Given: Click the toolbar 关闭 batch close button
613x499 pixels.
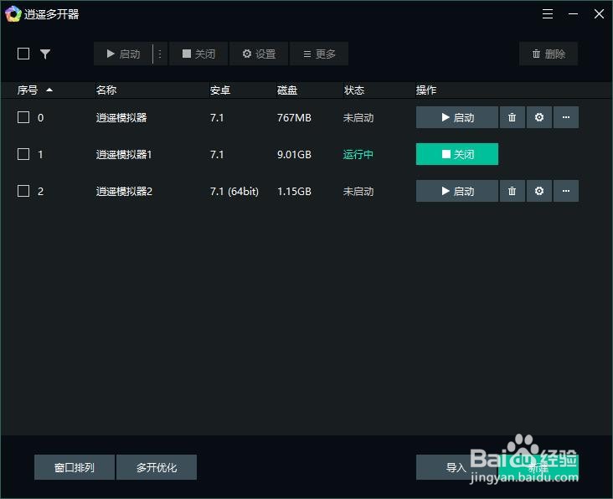Looking at the screenshot, I should point(198,54).
